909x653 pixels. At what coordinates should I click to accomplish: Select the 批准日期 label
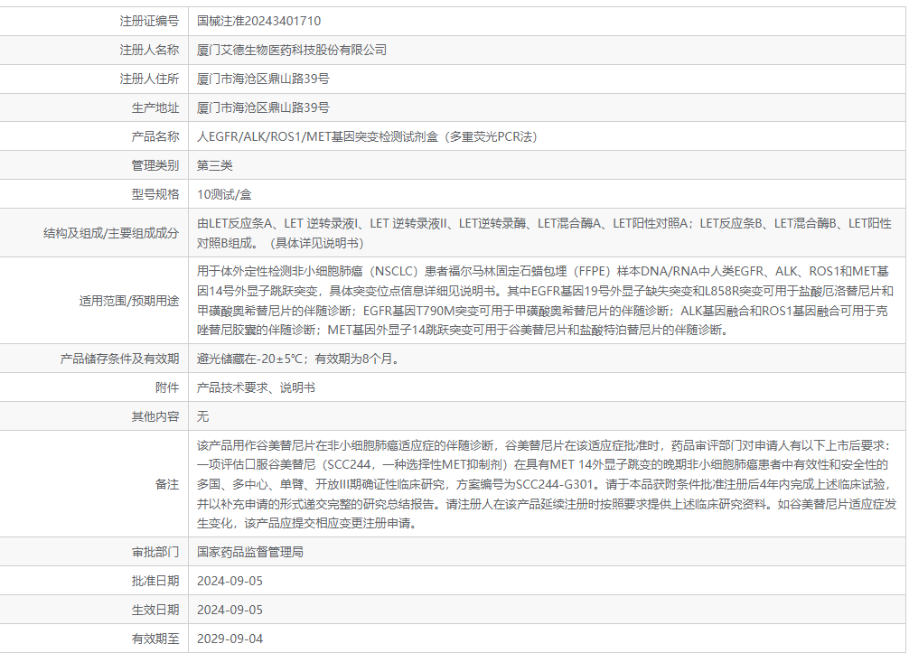click(155, 581)
